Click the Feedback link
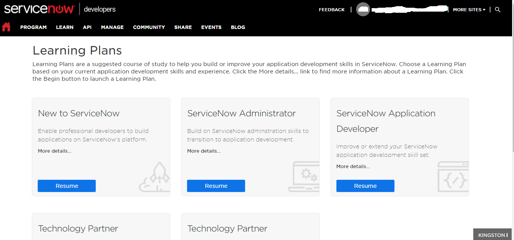Screen dimensions: 514x240 pos(332,10)
